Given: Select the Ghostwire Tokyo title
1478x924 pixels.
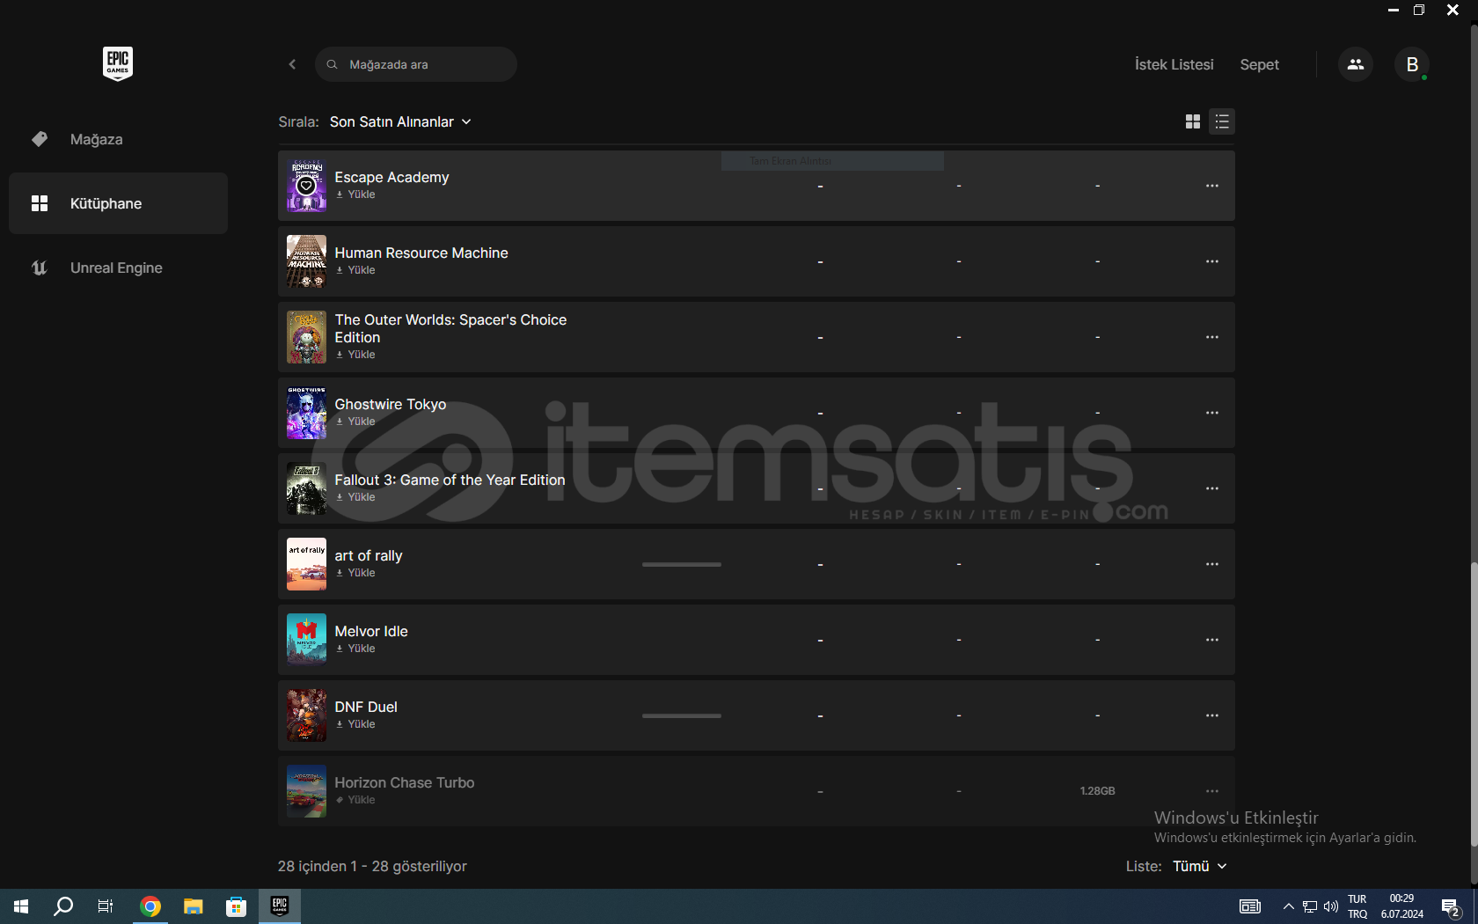Looking at the screenshot, I should pyautogui.click(x=391, y=404).
